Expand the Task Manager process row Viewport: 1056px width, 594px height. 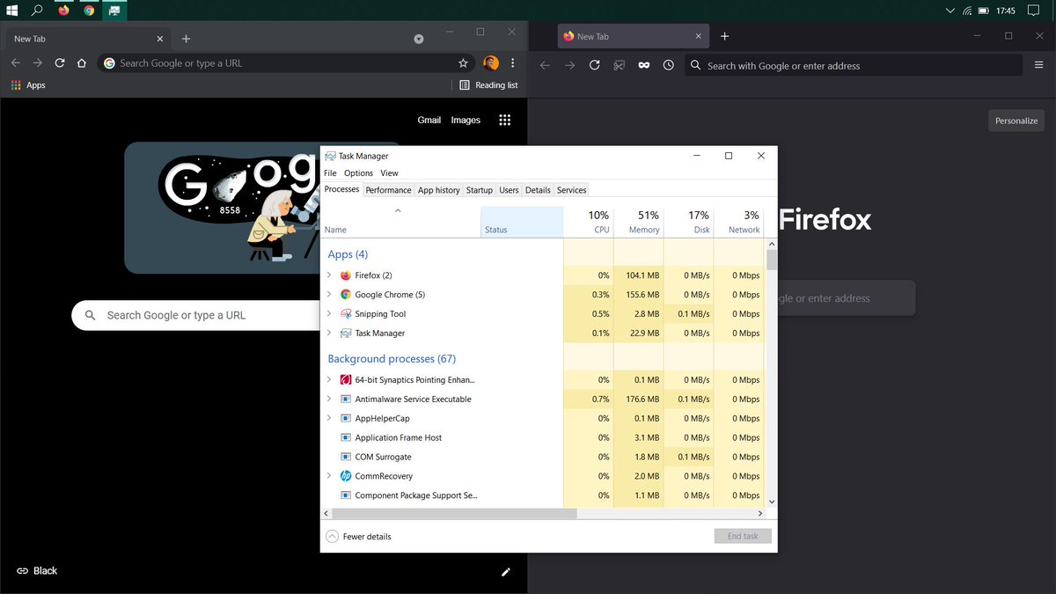[x=329, y=334]
